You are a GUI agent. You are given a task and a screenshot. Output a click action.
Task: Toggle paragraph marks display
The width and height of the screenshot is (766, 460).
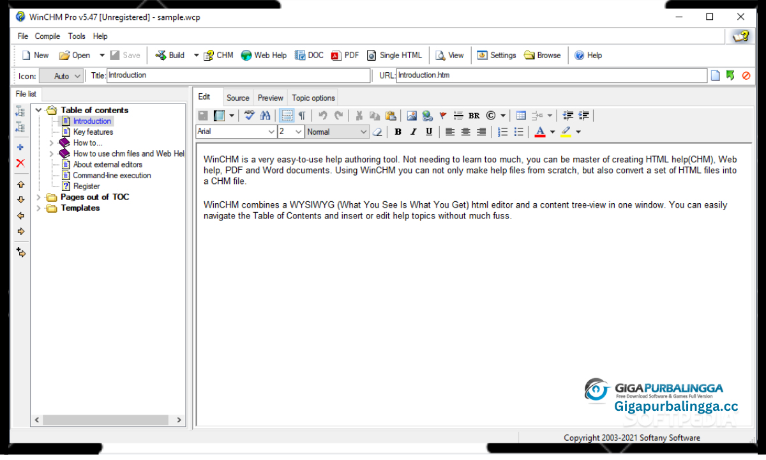coord(302,116)
